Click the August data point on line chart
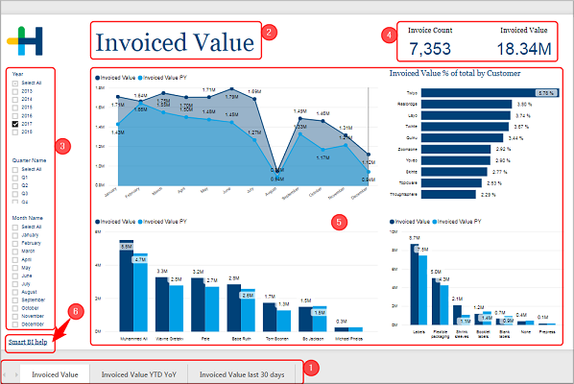 pos(277,170)
